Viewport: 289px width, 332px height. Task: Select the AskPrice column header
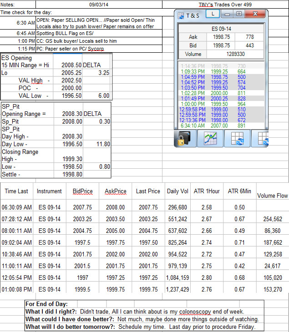coord(115,191)
